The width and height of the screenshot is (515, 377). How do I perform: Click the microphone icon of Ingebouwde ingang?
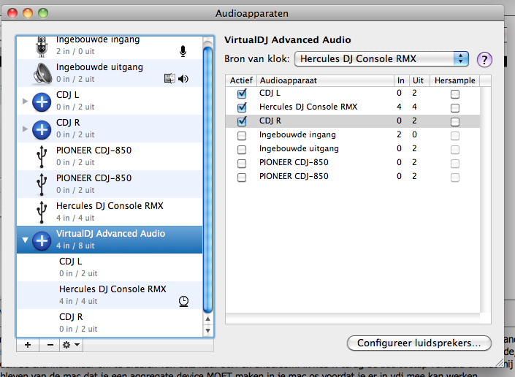click(42, 47)
